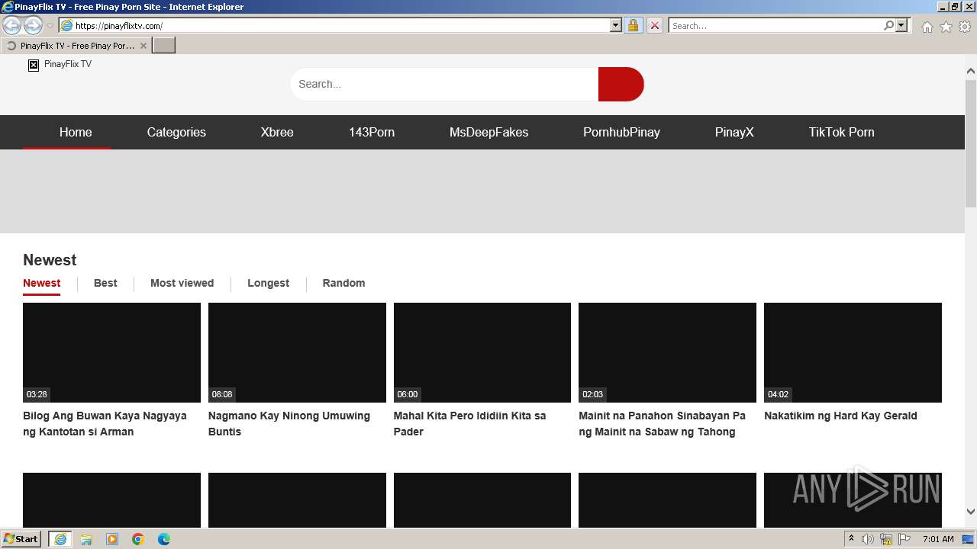Go back using the browser Back arrow

(x=11, y=25)
